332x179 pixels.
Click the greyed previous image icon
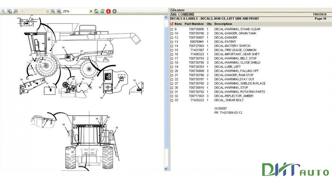16,11
